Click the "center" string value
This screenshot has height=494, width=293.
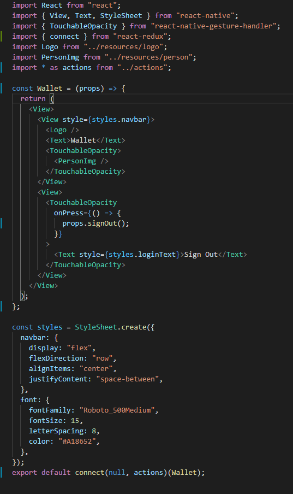[96, 369]
